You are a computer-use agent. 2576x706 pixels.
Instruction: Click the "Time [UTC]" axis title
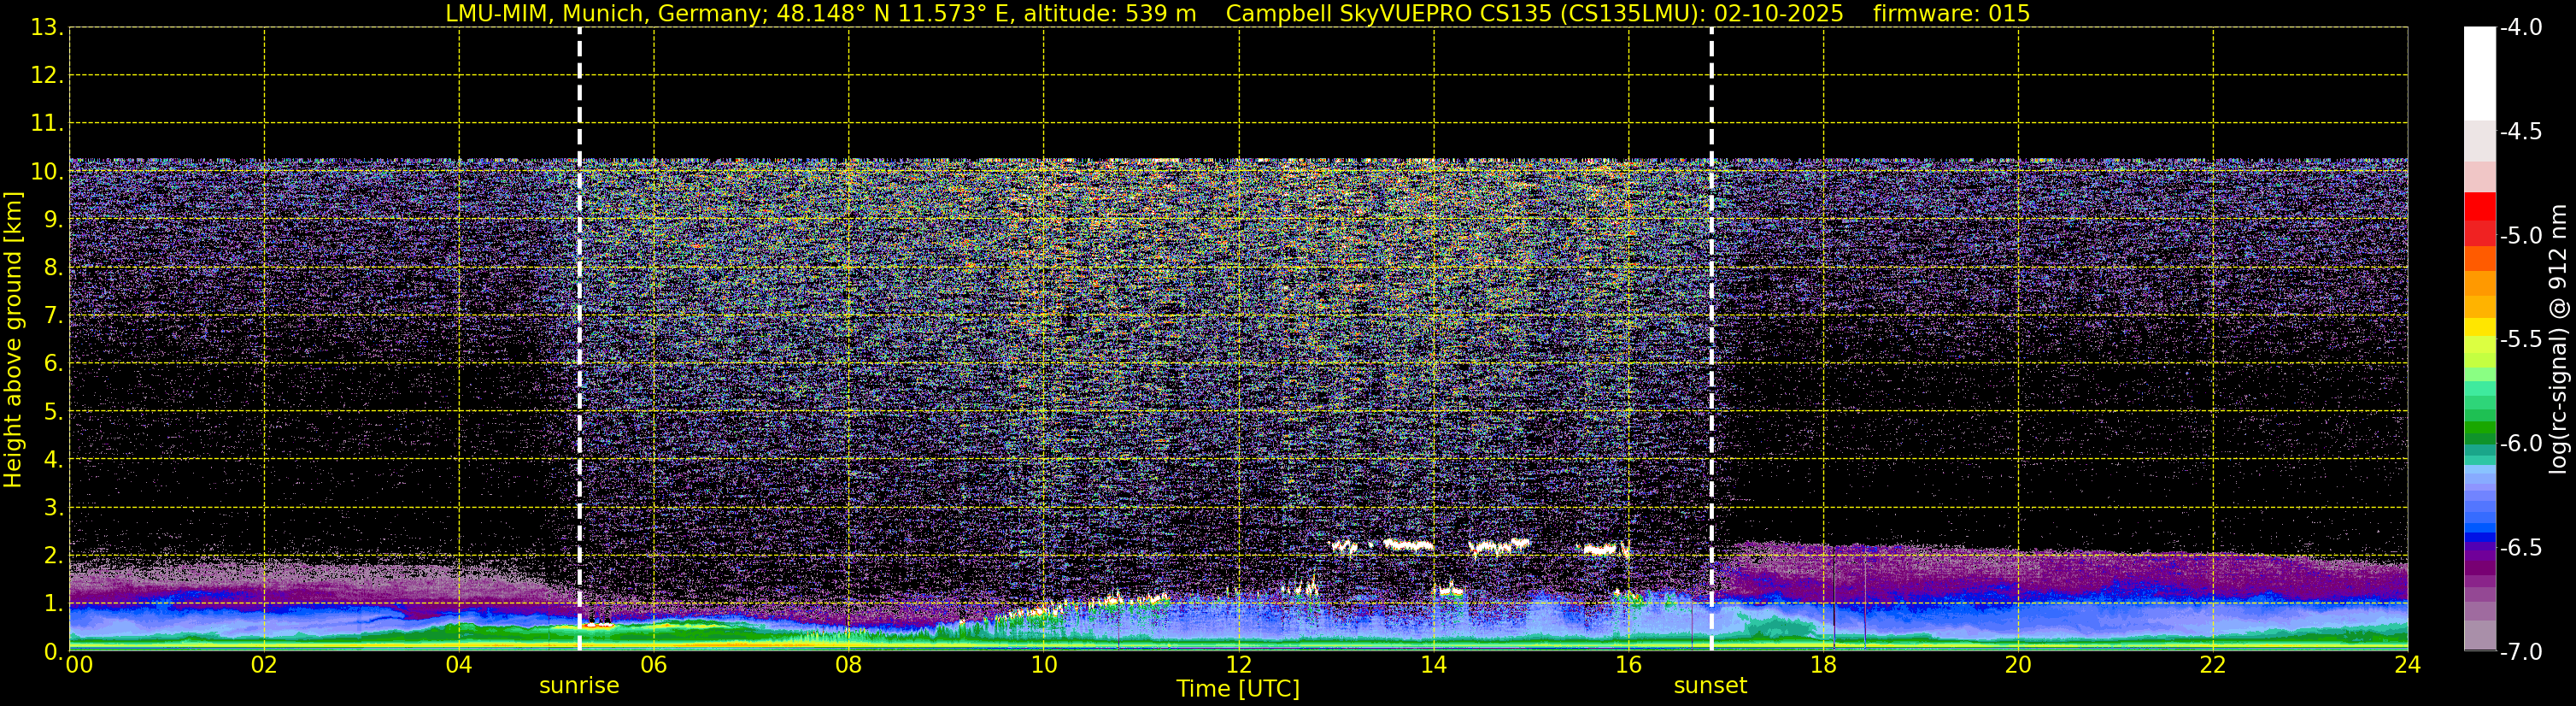pyautogui.click(x=1238, y=689)
